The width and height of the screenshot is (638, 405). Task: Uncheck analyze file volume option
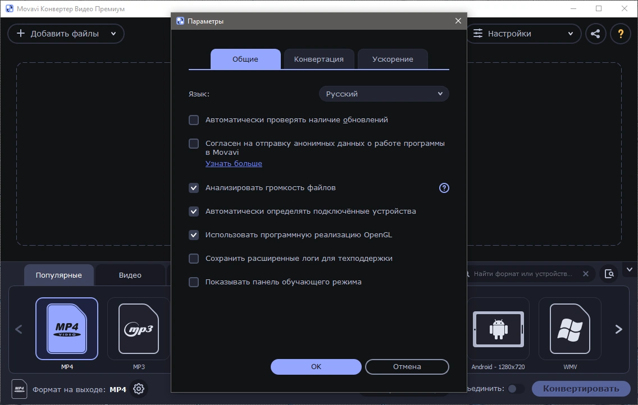point(194,188)
